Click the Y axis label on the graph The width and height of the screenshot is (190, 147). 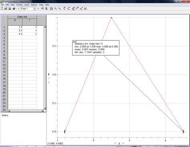[x=49, y=79]
